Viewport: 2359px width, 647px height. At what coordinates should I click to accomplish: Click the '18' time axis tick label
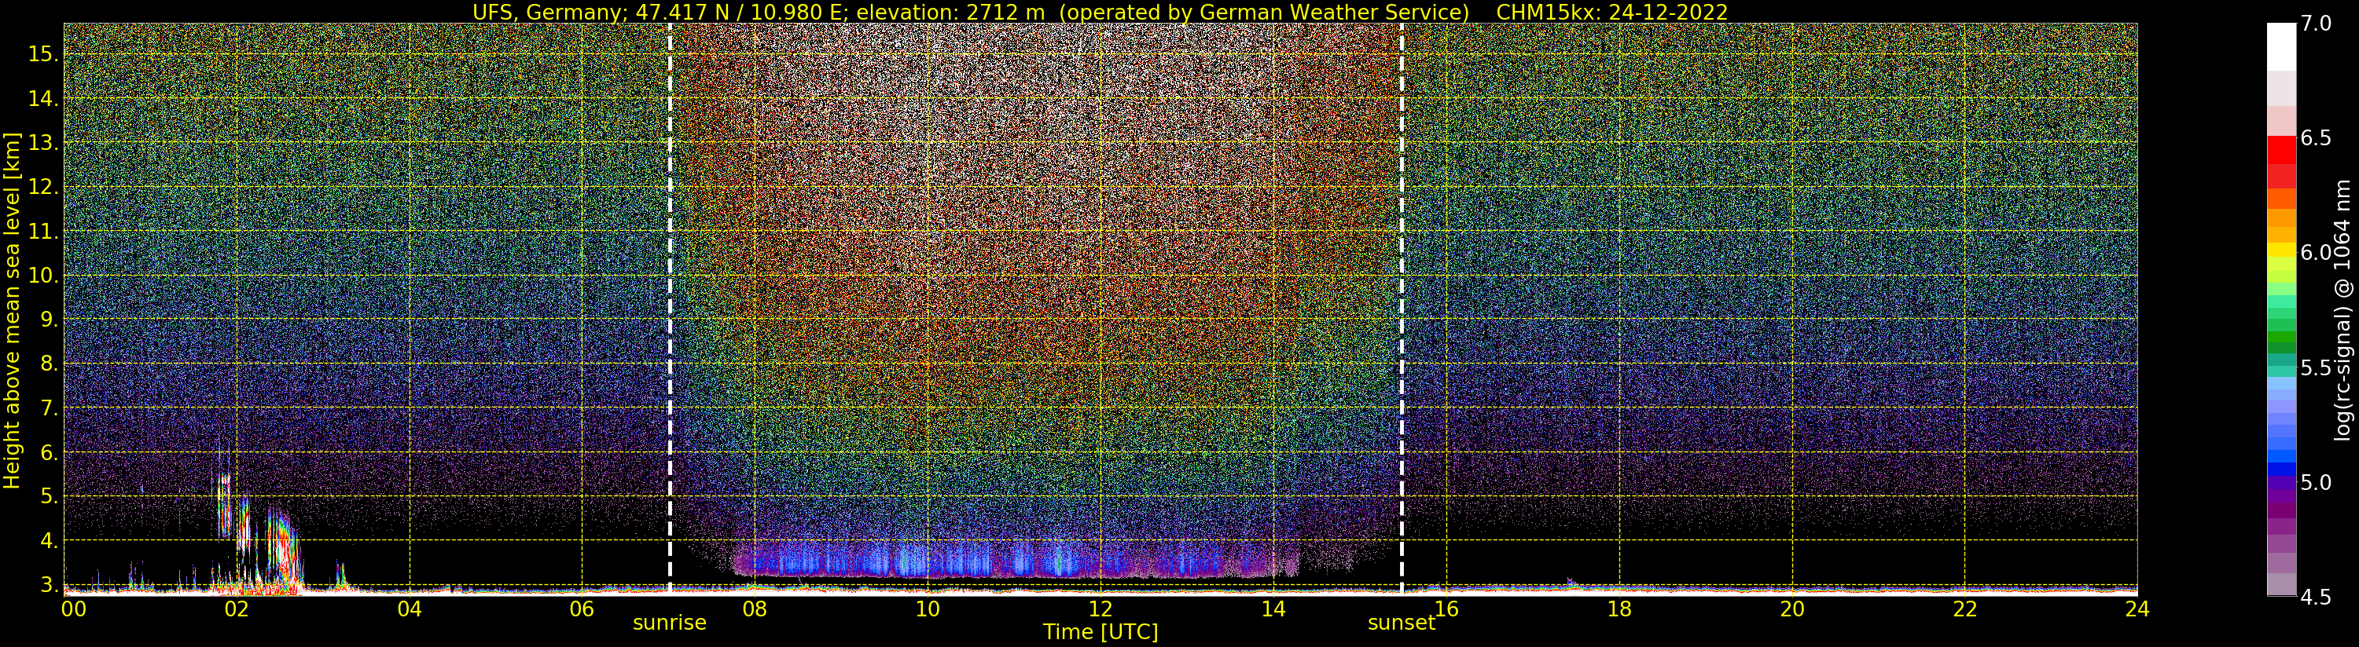1619,609
